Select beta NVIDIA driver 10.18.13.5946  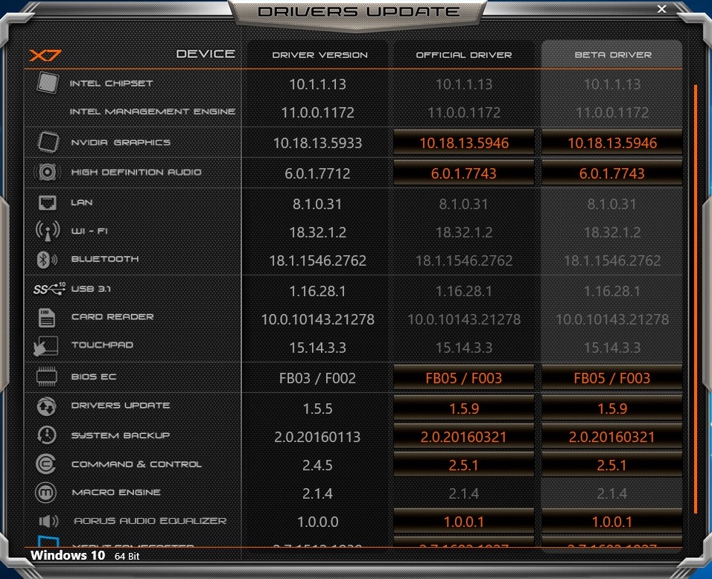coord(612,143)
